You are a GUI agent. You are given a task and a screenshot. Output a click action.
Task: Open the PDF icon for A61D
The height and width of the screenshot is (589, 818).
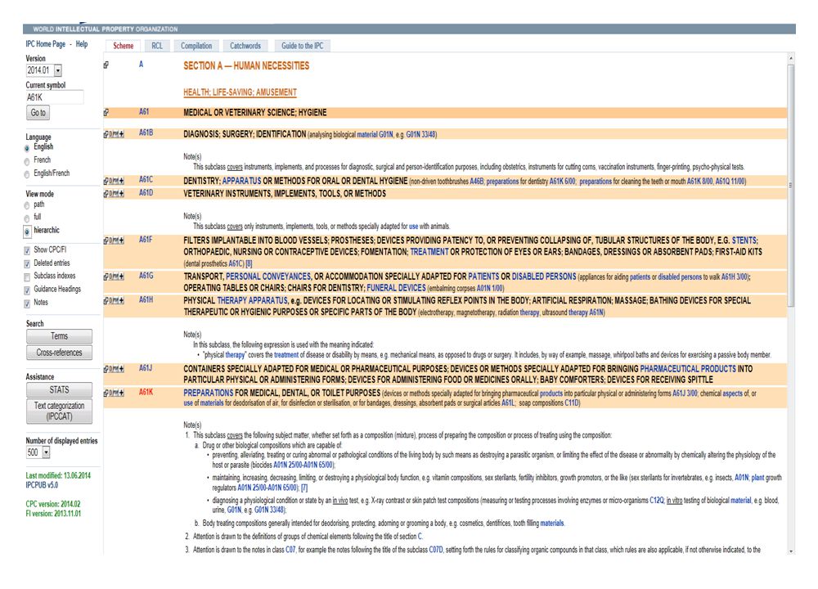point(116,194)
